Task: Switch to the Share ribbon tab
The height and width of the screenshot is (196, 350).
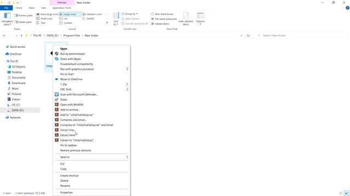Action: point(32,8)
